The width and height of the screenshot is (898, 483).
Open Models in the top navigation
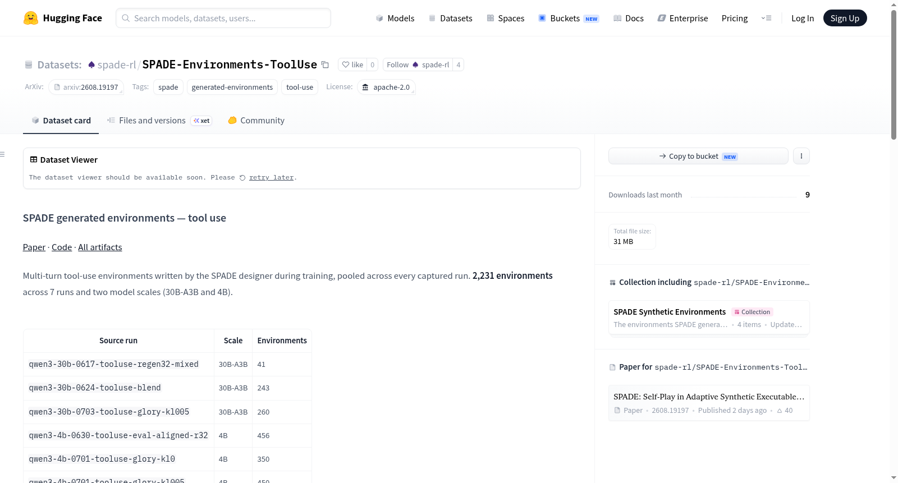coord(395,18)
